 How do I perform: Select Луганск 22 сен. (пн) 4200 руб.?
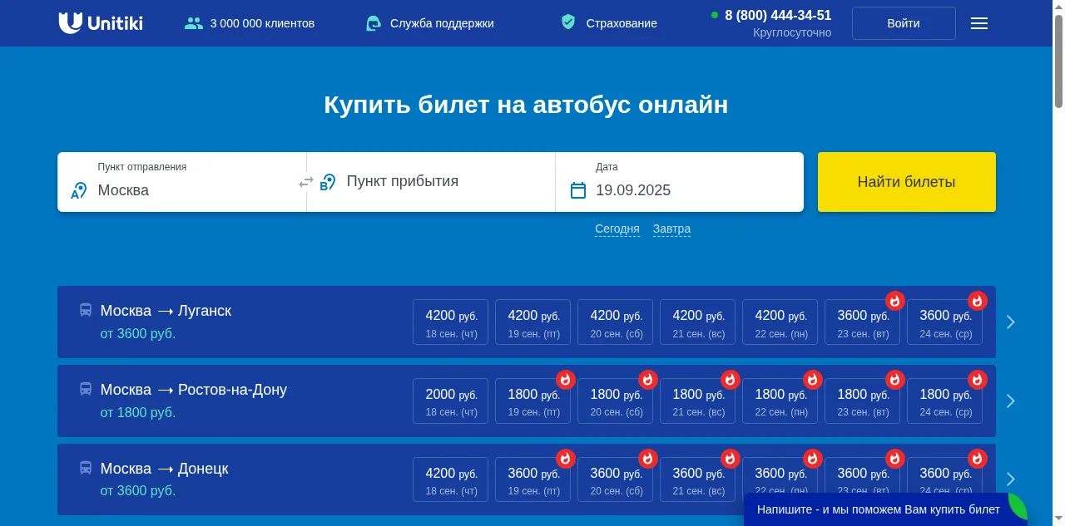(x=780, y=322)
